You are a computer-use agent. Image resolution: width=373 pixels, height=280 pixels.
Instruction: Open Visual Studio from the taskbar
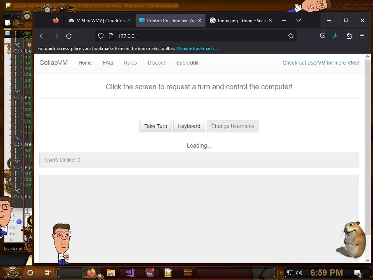(130, 273)
